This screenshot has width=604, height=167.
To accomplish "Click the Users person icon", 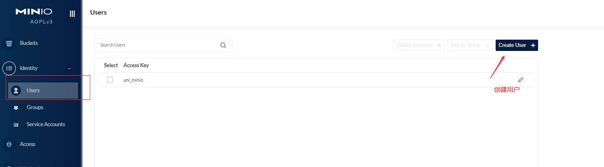I will point(16,91).
